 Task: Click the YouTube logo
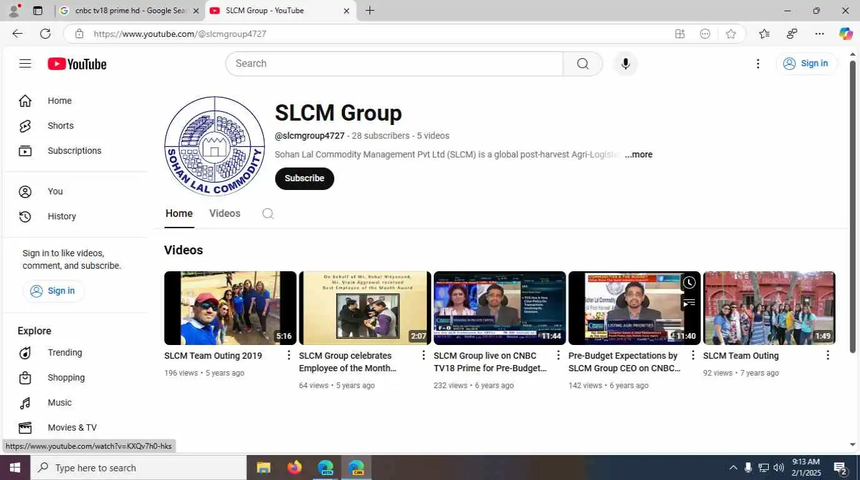(x=77, y=64)
